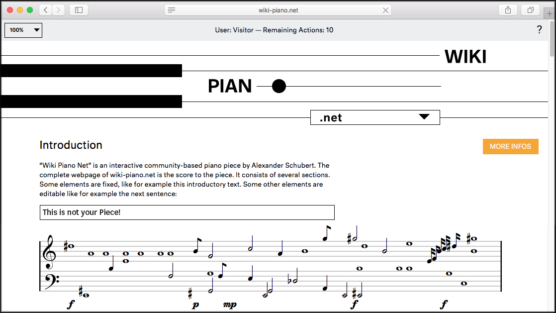
Task: Open the help question mark
Action: pyautogui.click(x=539, y=29)
